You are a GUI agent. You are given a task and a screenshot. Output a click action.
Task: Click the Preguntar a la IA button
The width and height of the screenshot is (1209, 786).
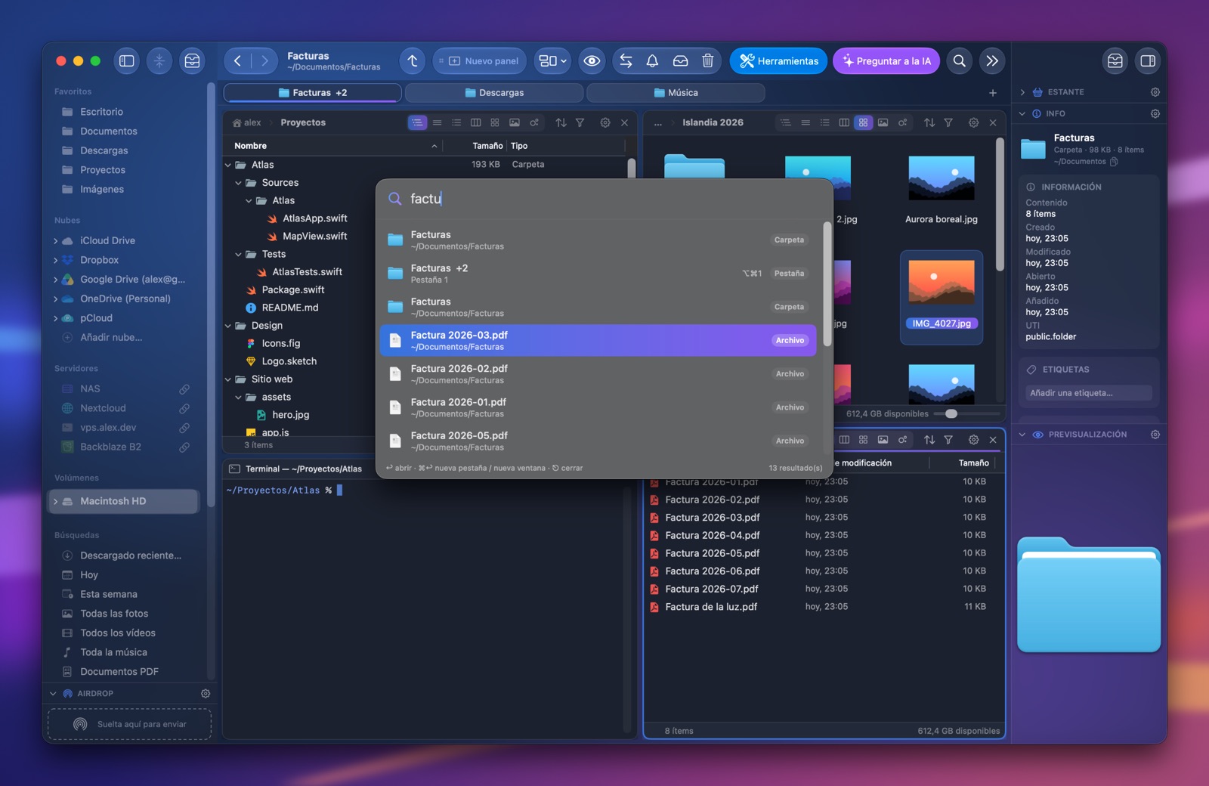pos(886,61)
